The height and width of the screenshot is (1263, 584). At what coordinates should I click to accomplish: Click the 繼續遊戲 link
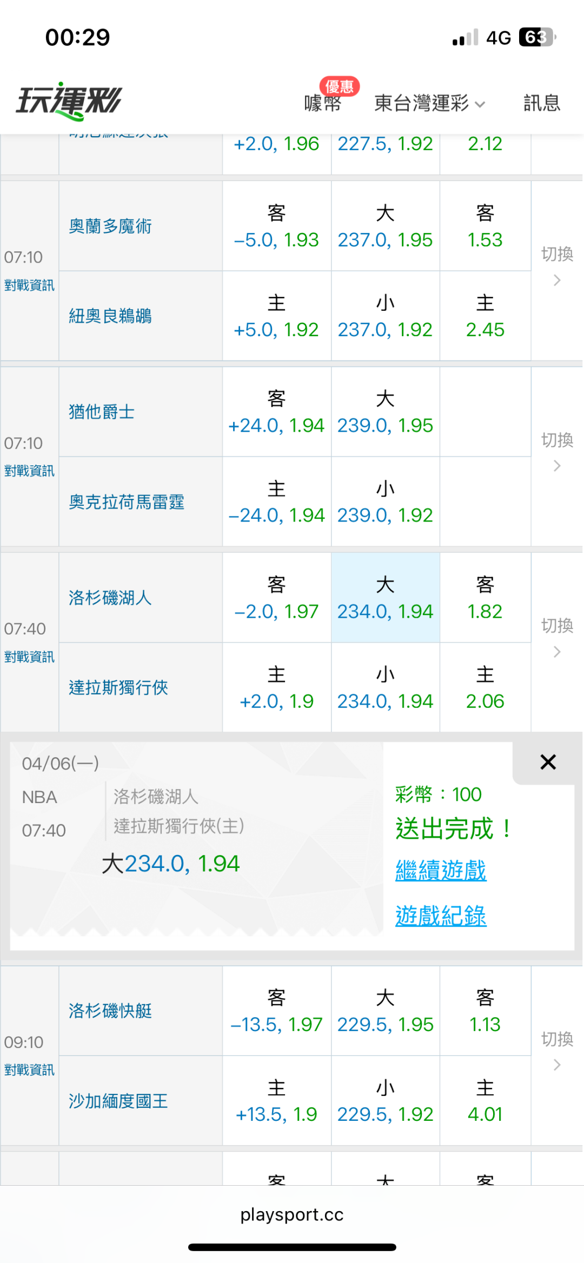point(441,870)
